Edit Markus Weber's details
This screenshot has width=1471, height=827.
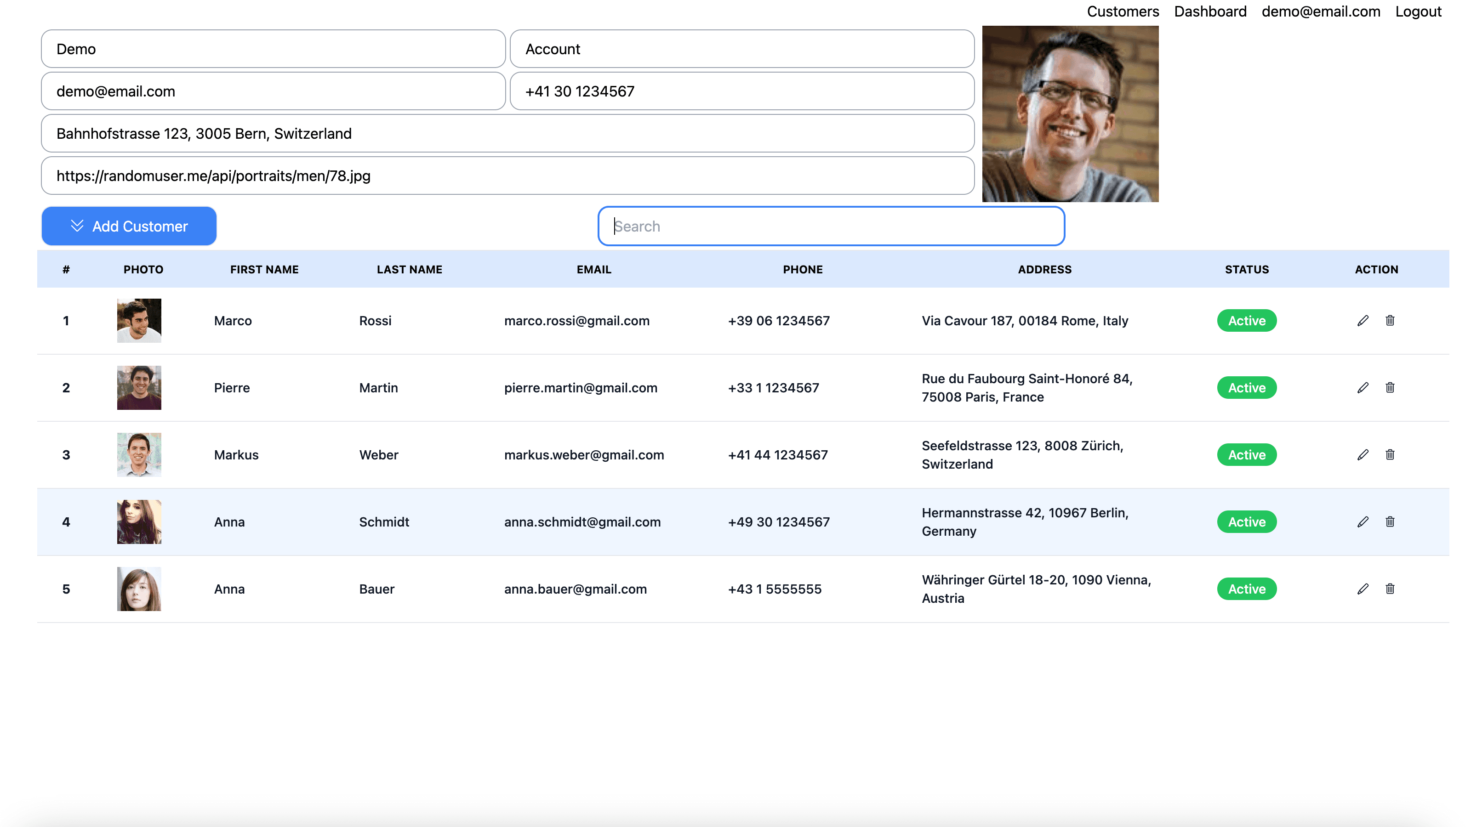(1363, 454)
